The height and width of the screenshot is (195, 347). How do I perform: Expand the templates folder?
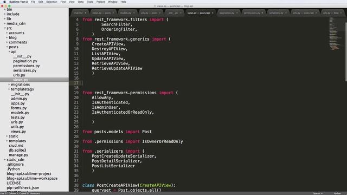(7, 141)
